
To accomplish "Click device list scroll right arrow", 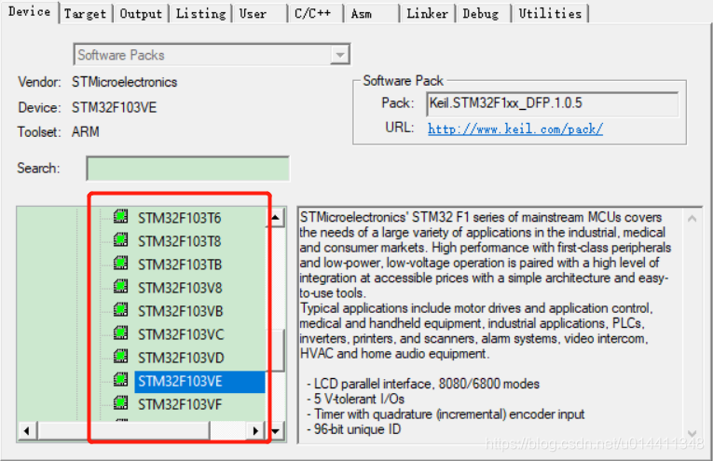I will [x=255, y=431].
